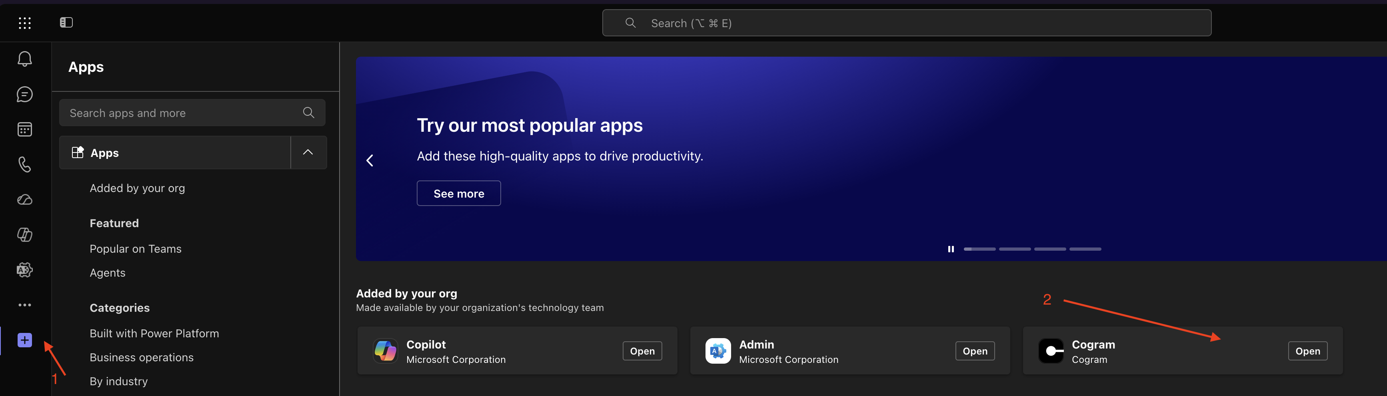Click the Categories heading
The image size is (1387, 396).
tap(120, 308)
